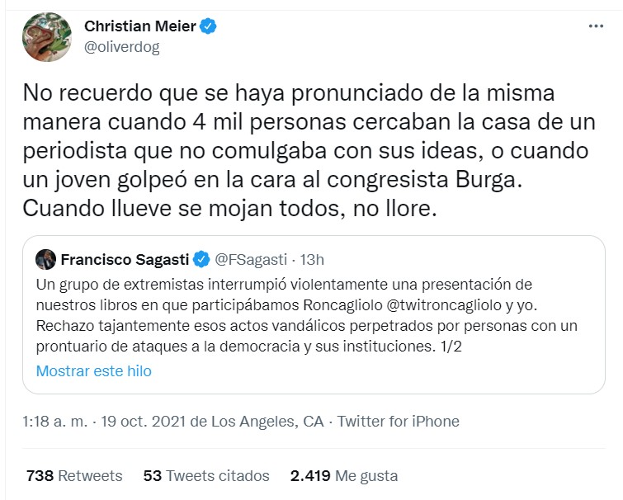Click the Twitter for iPhone source label
The height and width of the screenshot is (500, 623).
coord(398,421)
